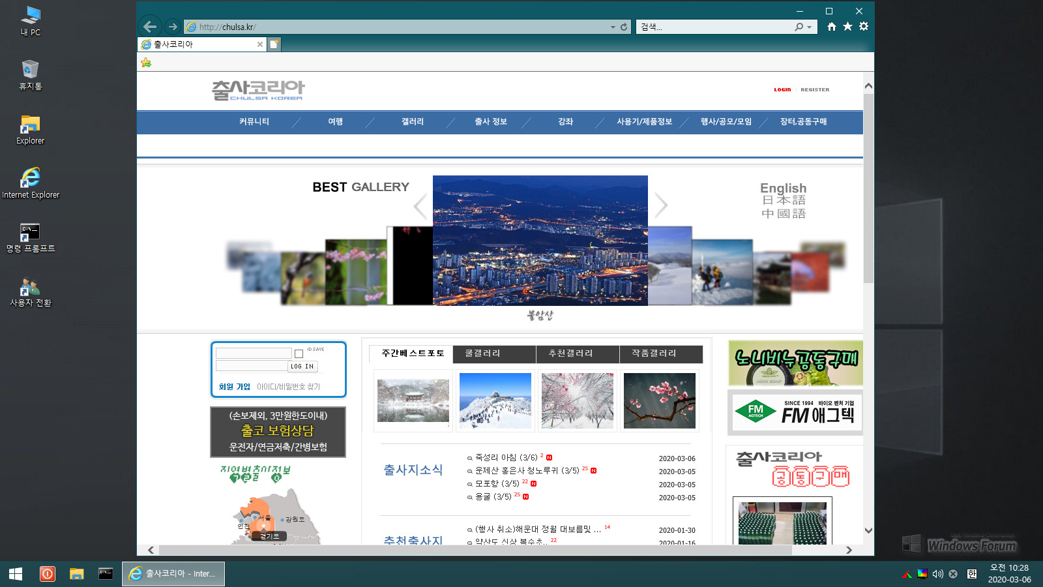
Task: Open the 행사/공모/모임 menu
Action: pos(726,122)
